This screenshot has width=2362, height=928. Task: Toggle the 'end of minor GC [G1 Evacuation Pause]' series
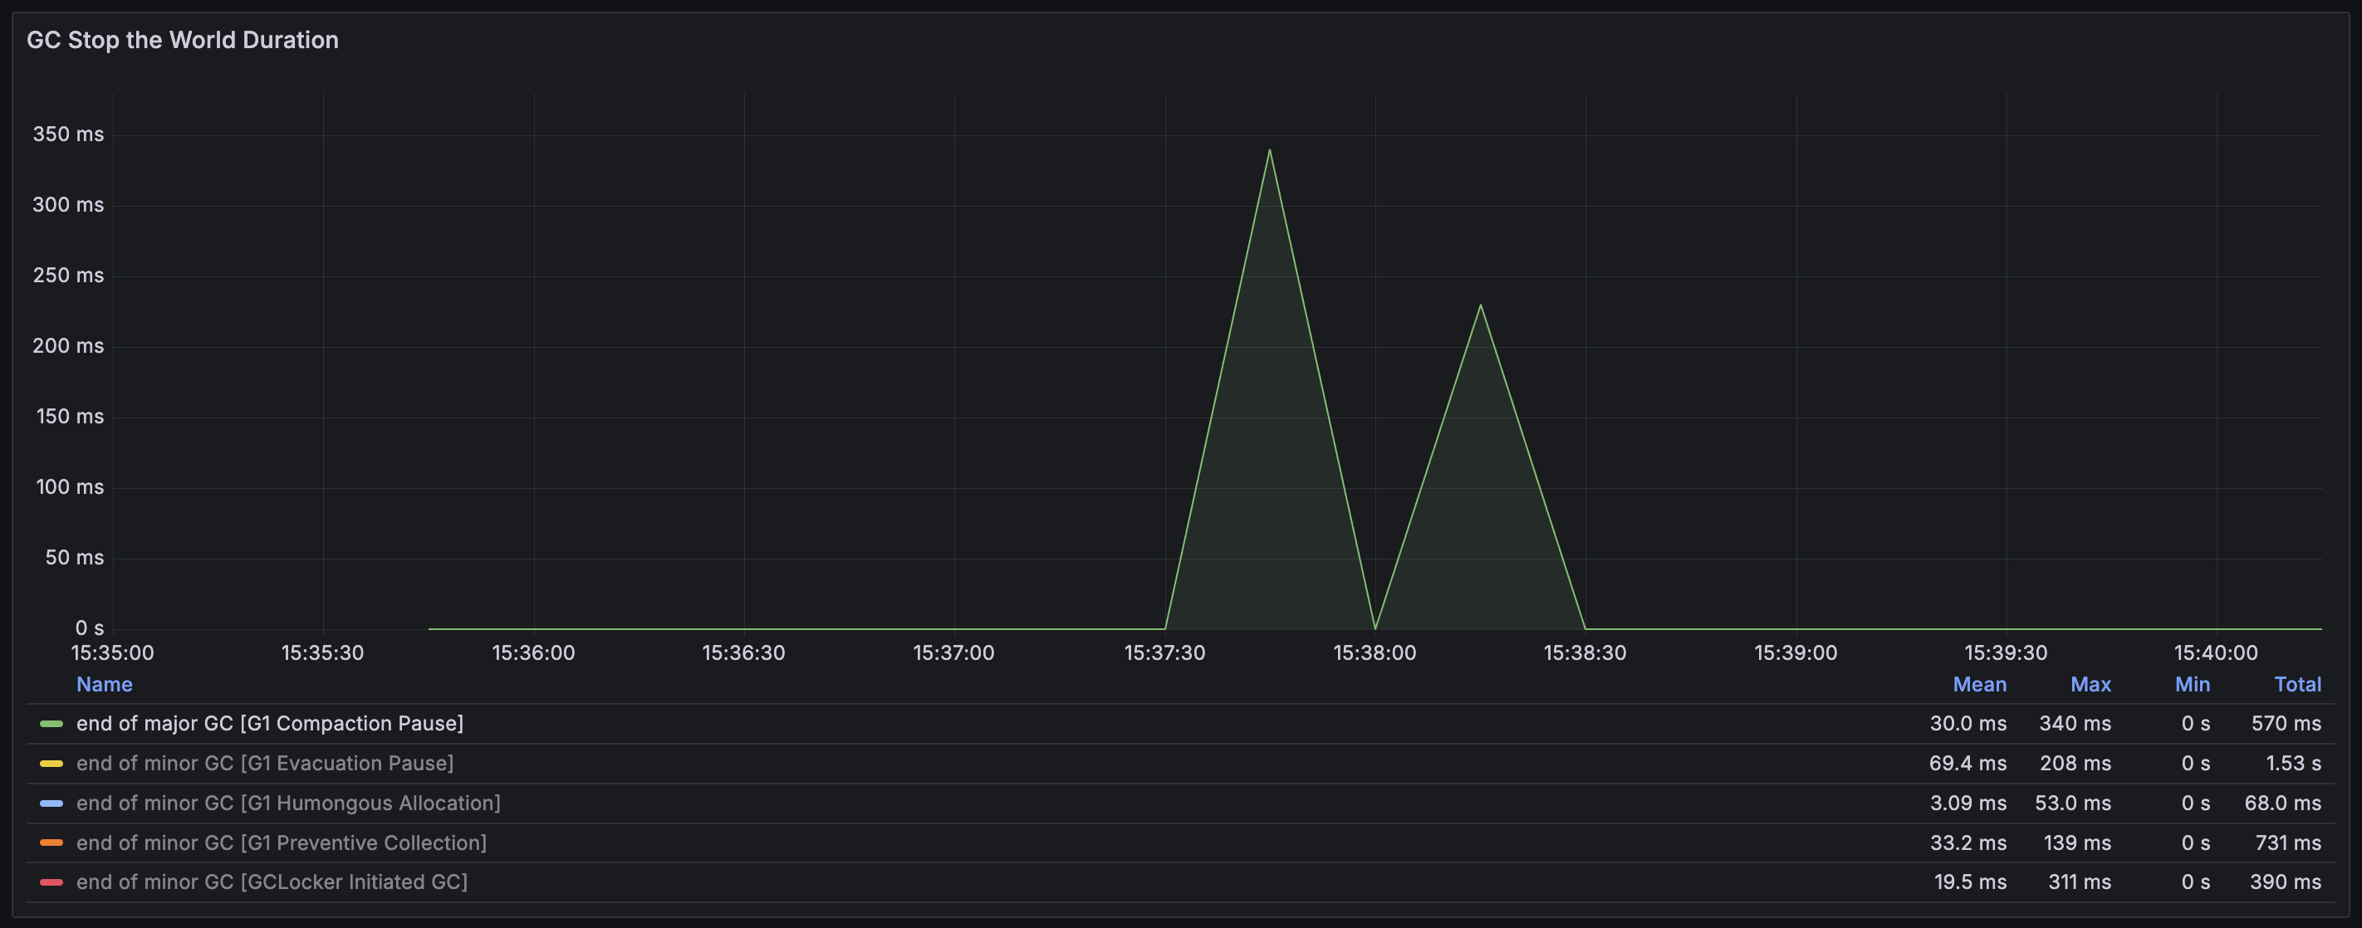point(265,763)
